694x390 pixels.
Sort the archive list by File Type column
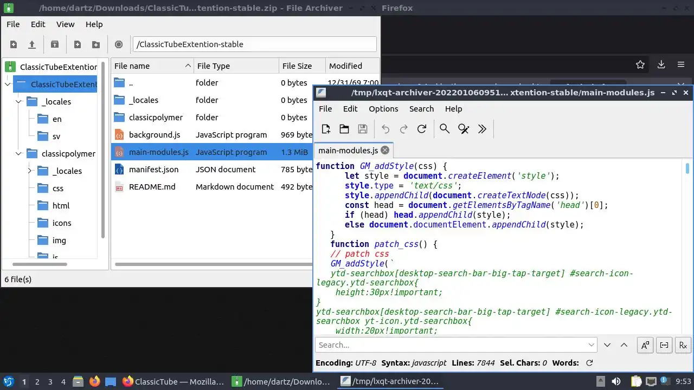(236, 66)
